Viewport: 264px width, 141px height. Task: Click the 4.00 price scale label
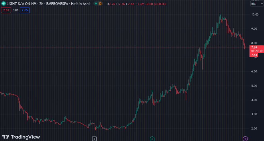254,100
